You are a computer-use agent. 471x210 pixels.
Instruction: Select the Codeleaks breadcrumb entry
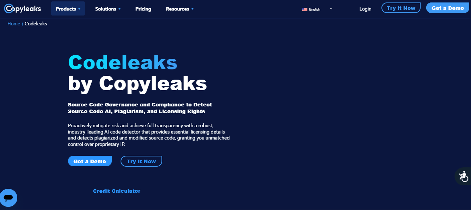[36, 24]
